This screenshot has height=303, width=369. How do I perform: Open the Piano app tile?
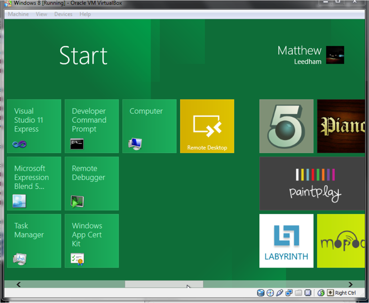coord(341,126)
